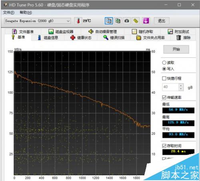Select the 读取 read radio button
This screenshot has width=200, height=181.
click(164, 63)
